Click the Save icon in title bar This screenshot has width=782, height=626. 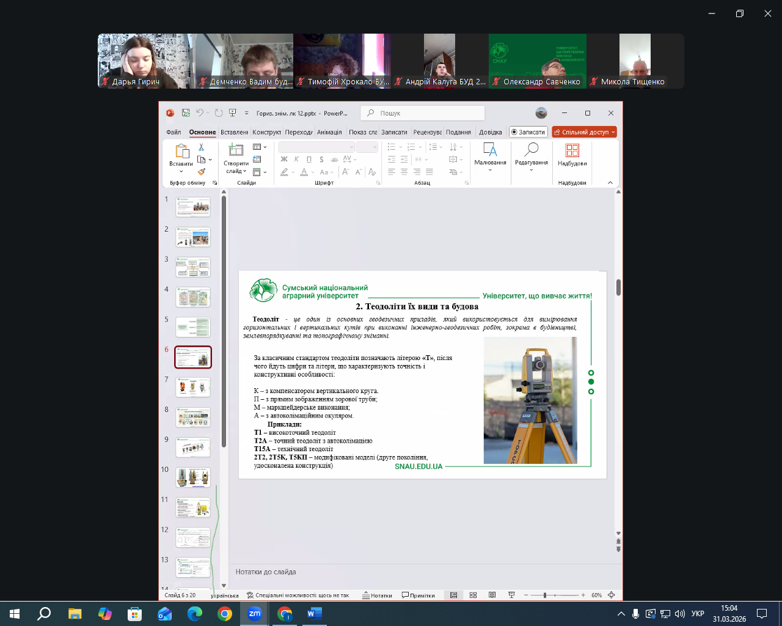click(x=185, y=113)
